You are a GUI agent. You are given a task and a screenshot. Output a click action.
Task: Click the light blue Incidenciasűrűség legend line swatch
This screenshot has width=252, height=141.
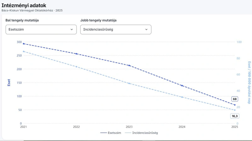coord(128,133)
